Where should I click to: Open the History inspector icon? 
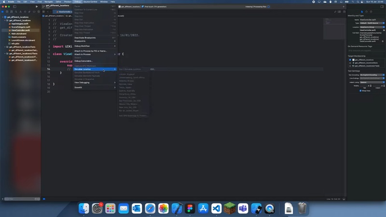click(x=366, y=12)
